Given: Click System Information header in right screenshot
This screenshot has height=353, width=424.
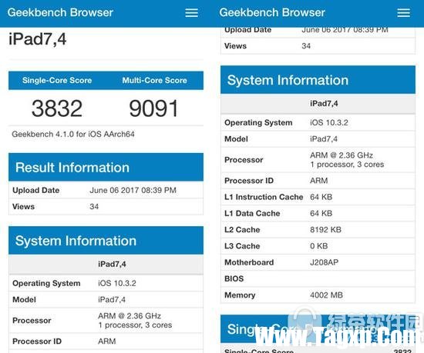Looking at the screenshot, I should (318, 80).
